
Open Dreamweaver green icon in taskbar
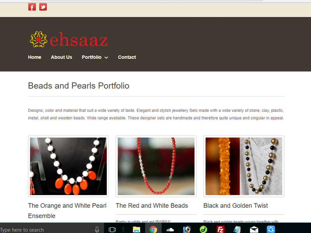pos(203,230)
